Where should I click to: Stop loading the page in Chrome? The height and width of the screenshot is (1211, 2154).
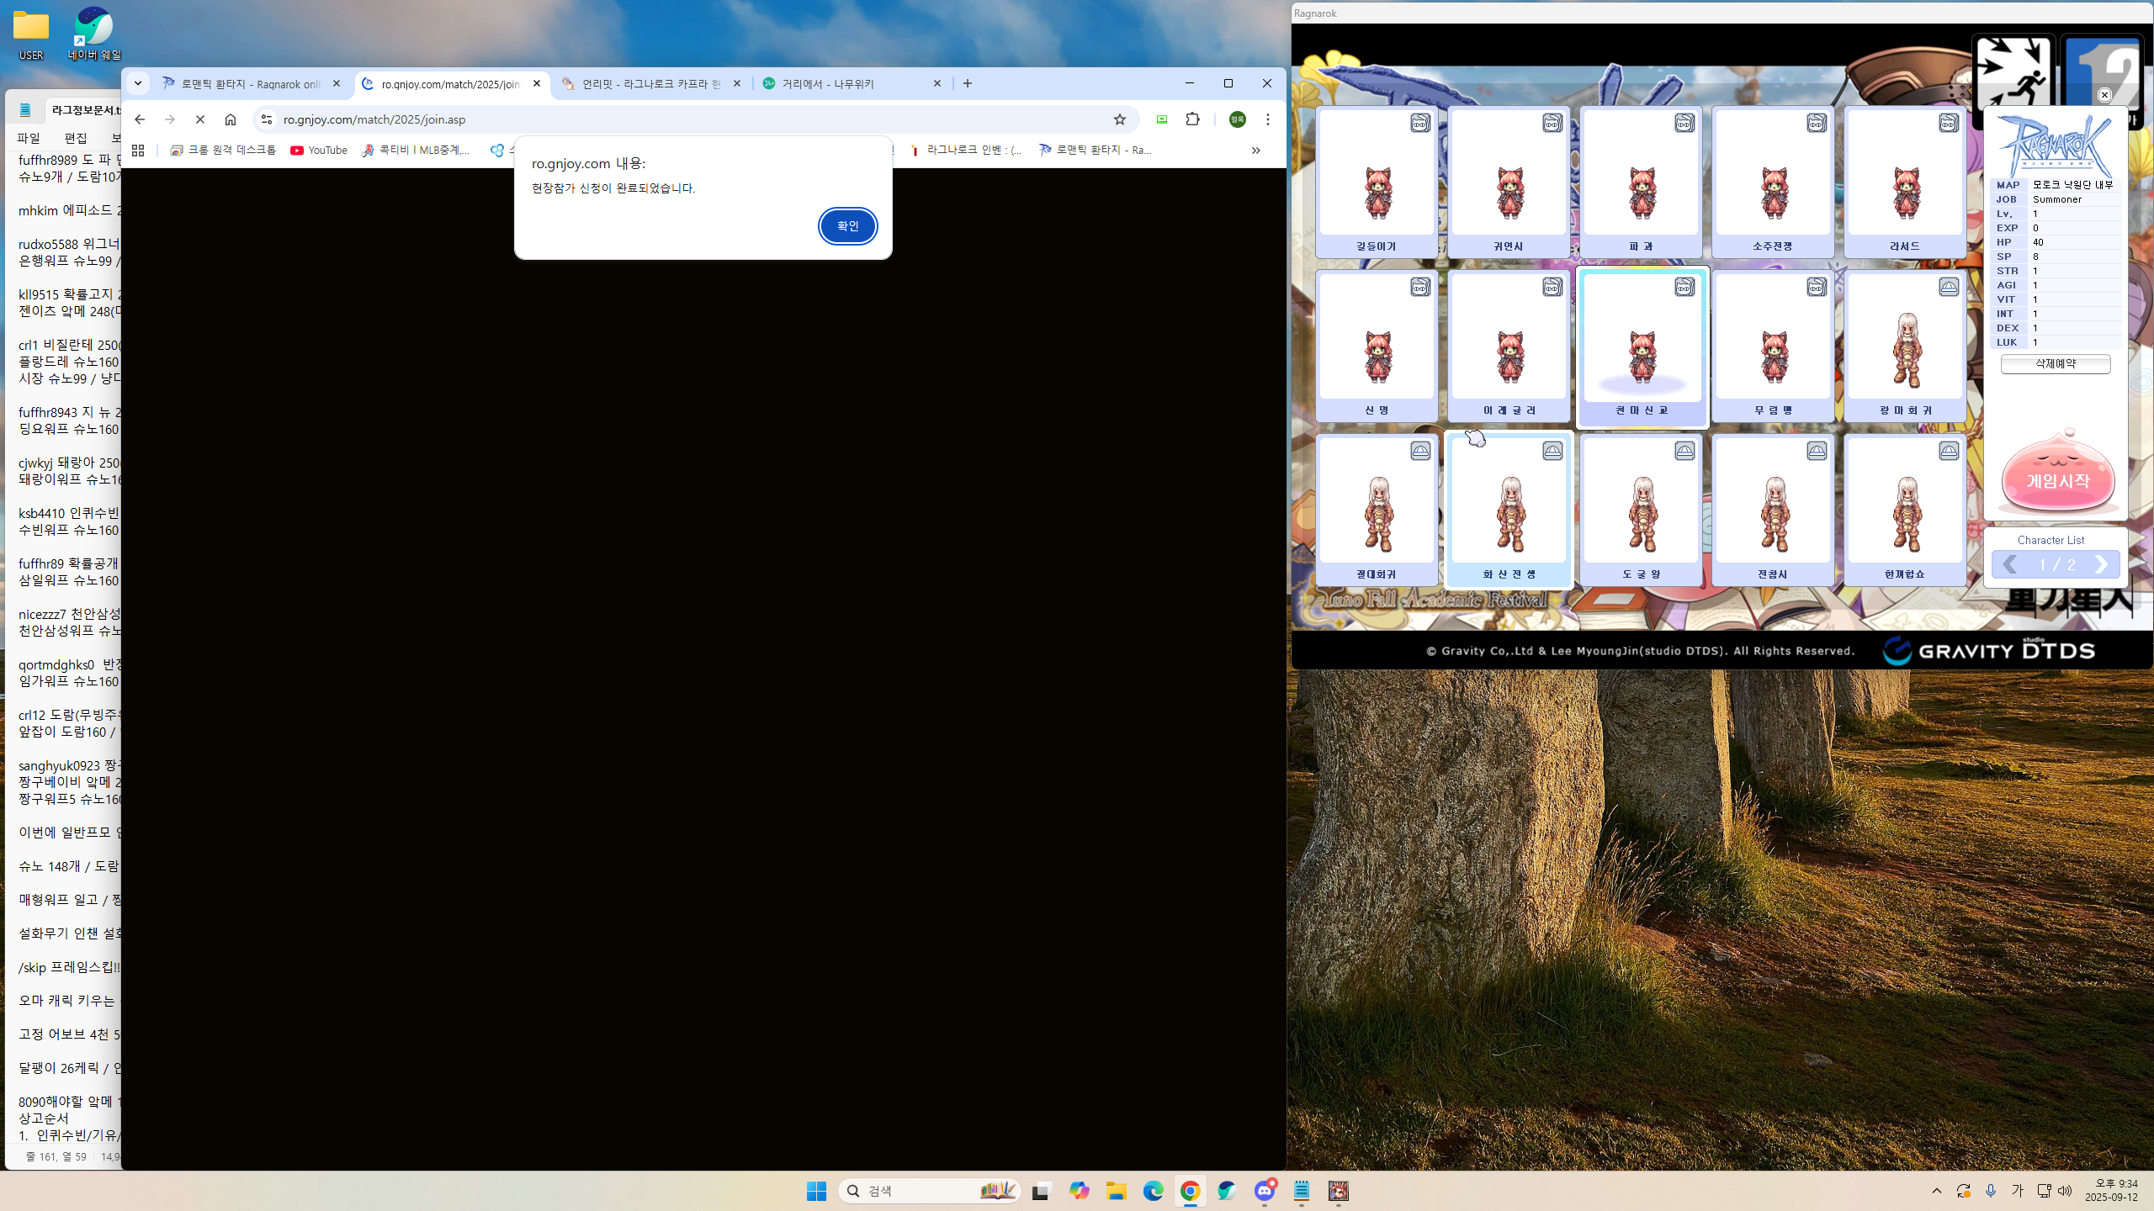(200, 119)
